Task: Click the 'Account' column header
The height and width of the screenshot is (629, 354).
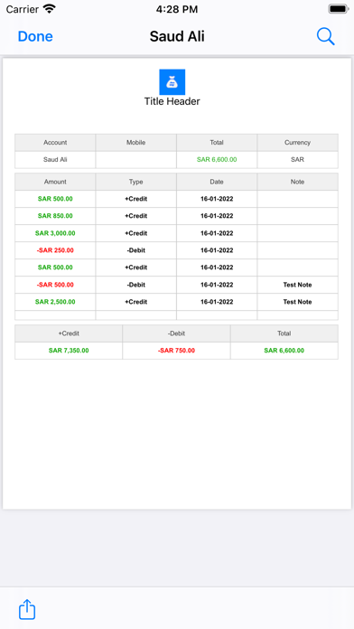Action: tap(55, 143)
